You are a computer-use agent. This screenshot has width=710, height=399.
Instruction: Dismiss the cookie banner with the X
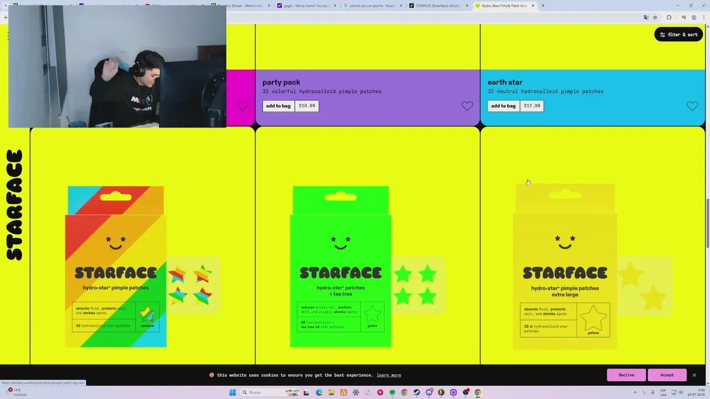694,375
